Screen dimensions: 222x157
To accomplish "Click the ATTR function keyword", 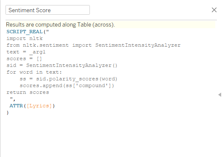I will [16, 106].
